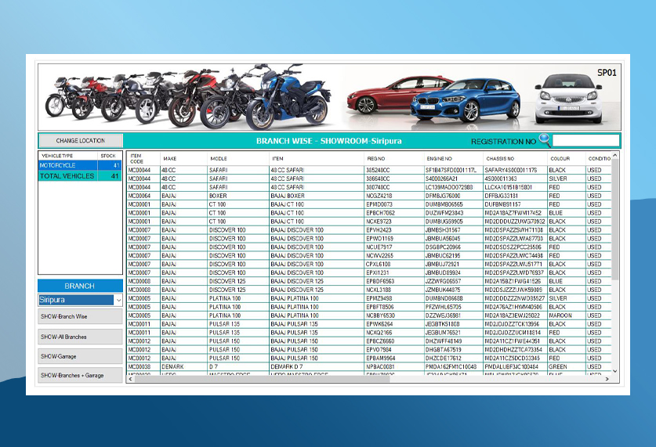This screenshot has width=656, height=447.
Task: Select BAJAJ BOXER item cell
Action: pyautogui.click(x=317, y=196)
